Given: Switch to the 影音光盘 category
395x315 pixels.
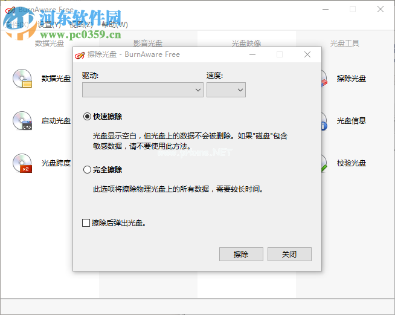Looking at the screenshot, I should [148, 44].
